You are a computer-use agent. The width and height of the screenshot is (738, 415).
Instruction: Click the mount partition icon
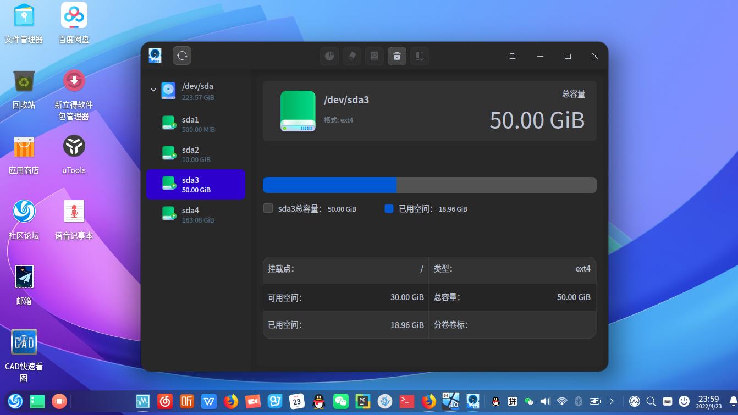tap(374, 56)
